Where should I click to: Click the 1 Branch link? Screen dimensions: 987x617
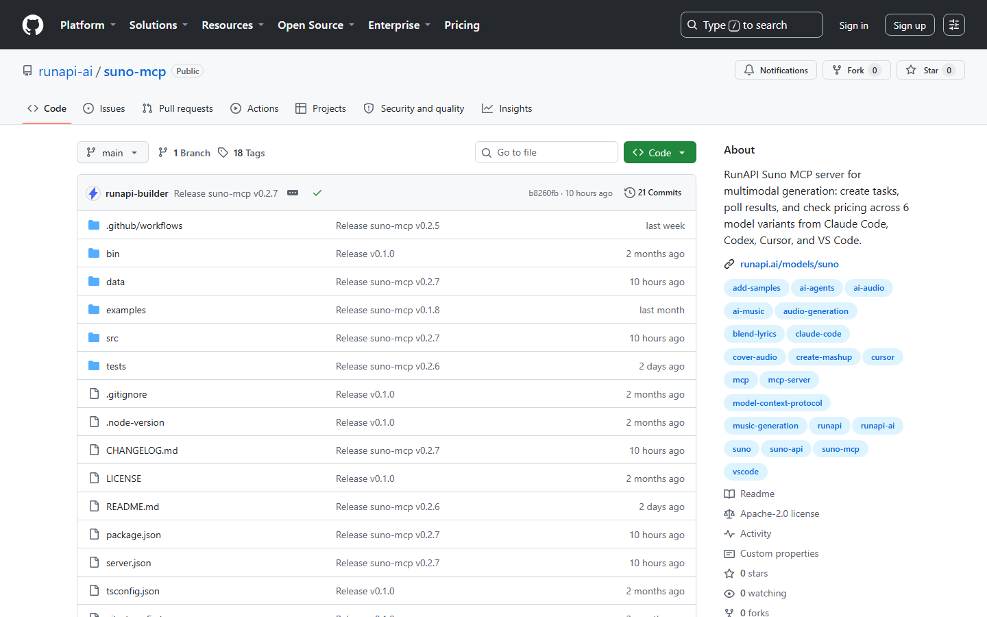click(184, 152)
